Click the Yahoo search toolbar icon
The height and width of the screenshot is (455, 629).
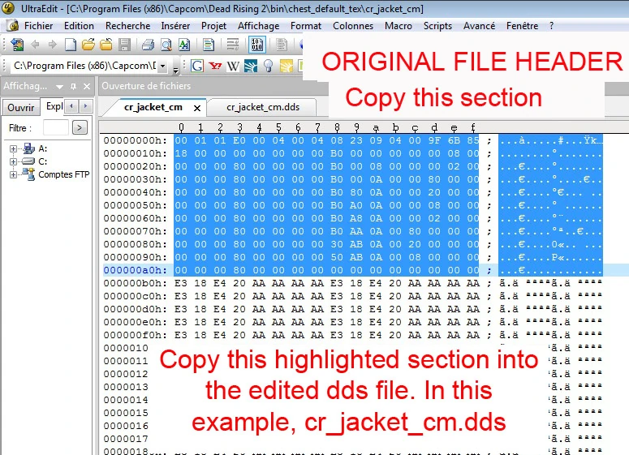pos(215,66)
